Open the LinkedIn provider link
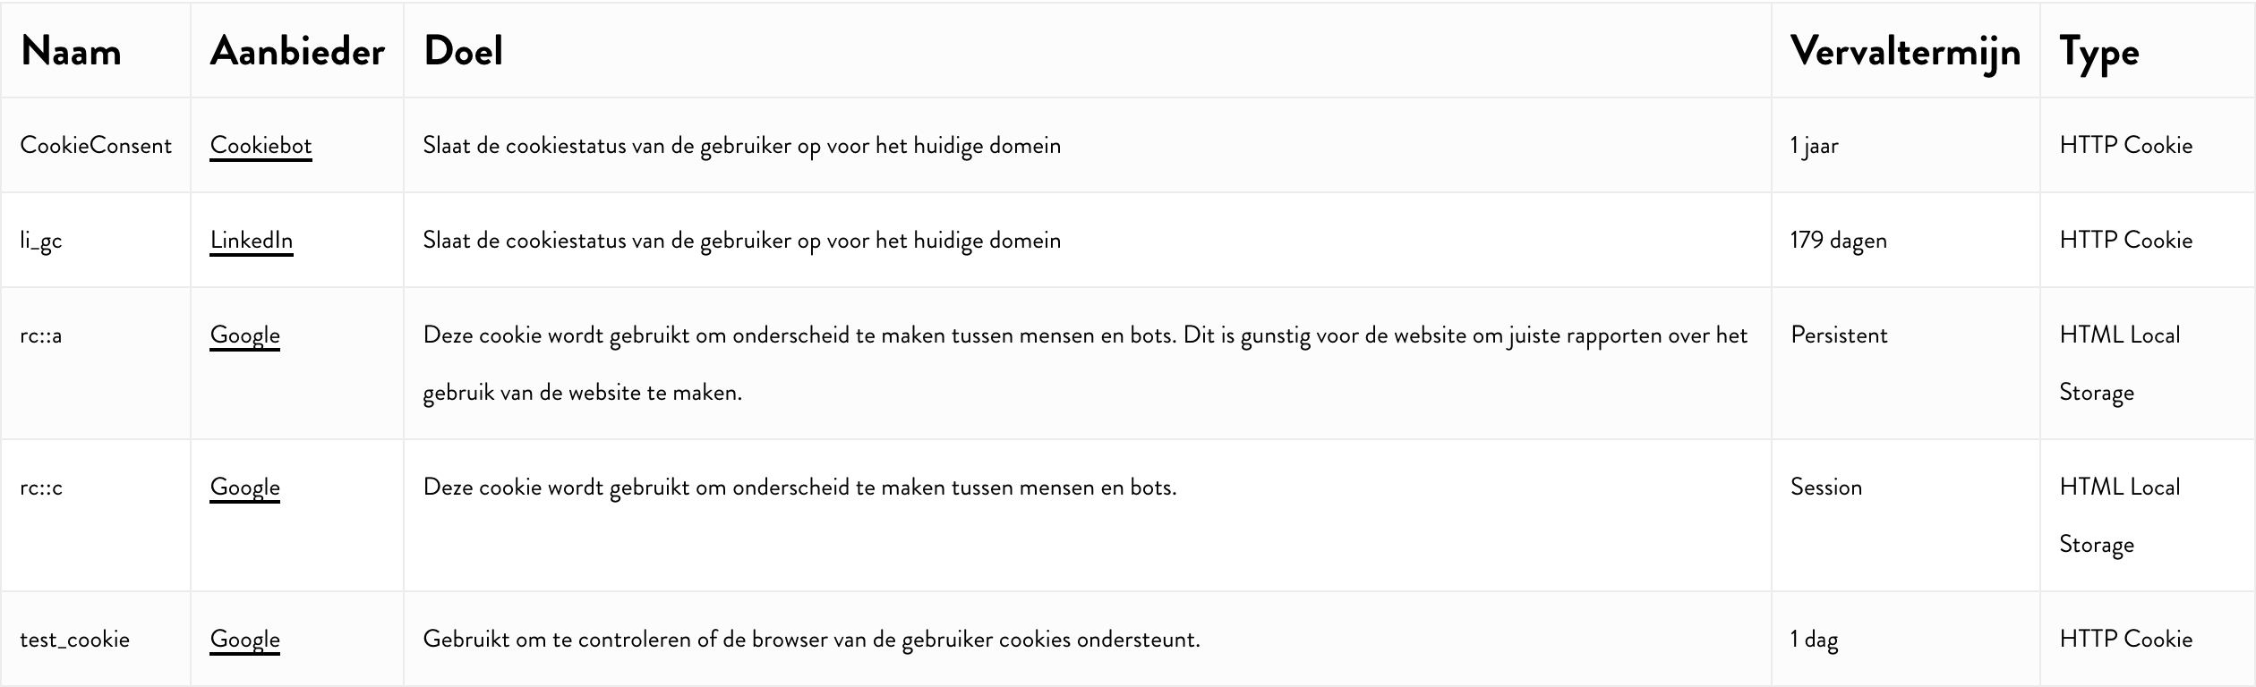 [251, 241]
